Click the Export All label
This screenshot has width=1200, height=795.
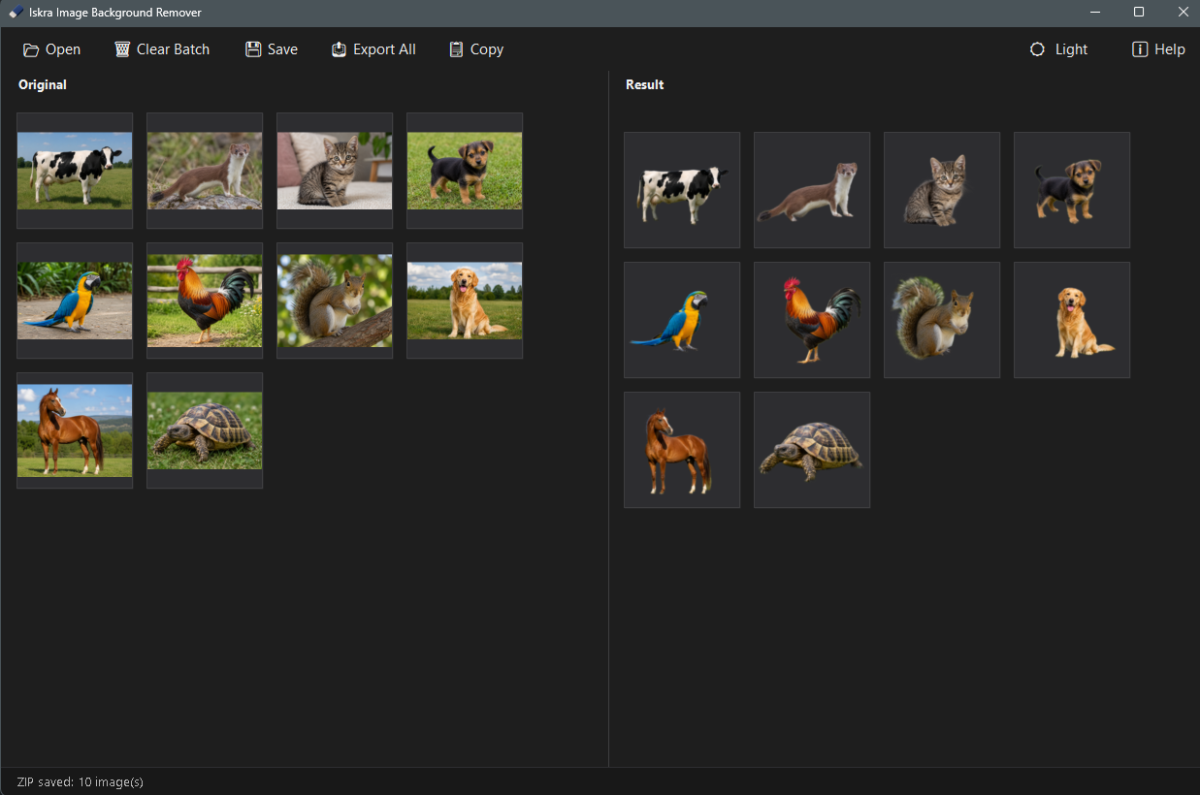click(x=384, y=49)
